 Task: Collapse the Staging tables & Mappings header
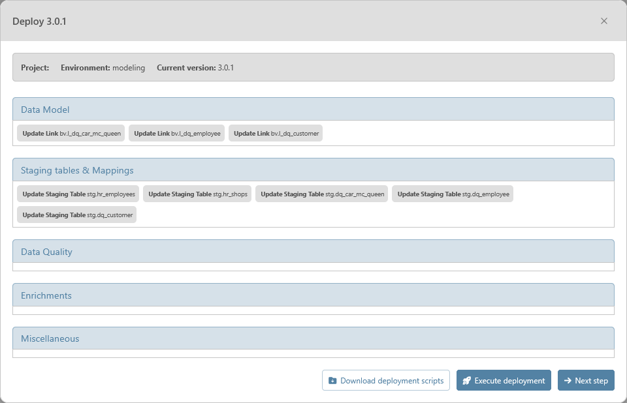313,170
